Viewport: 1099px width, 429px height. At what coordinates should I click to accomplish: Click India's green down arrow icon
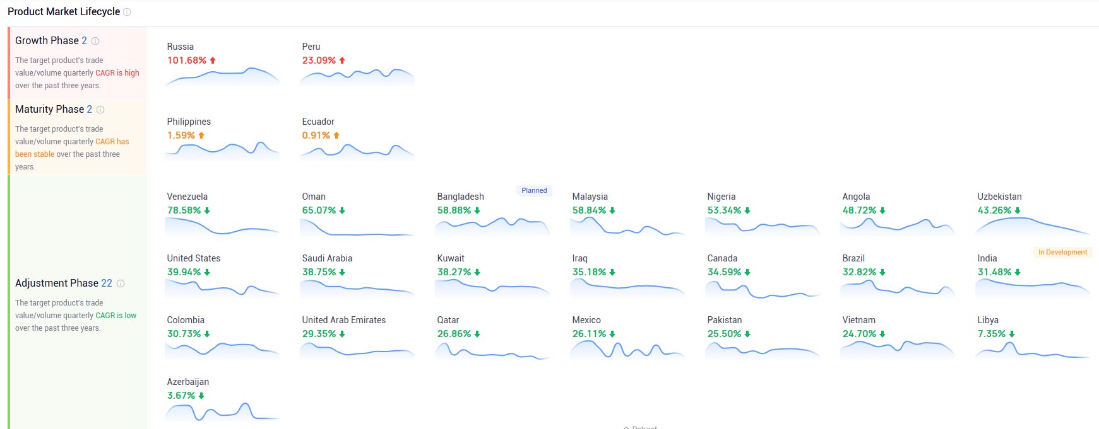tap(1018, 272)
